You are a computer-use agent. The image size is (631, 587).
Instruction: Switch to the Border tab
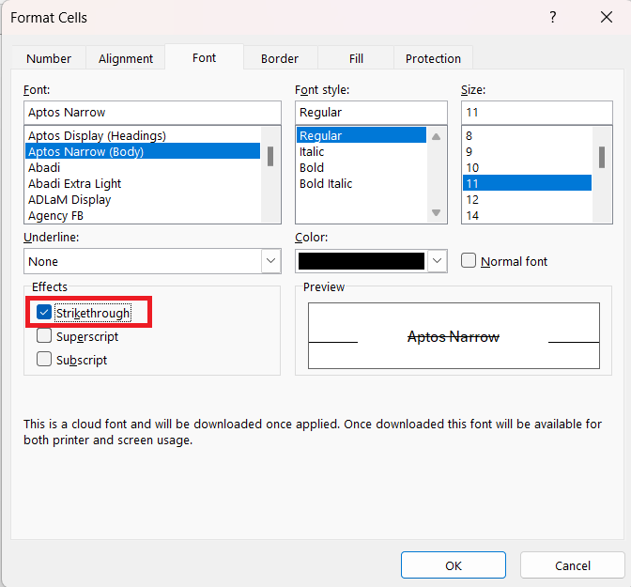pos(280,59)
